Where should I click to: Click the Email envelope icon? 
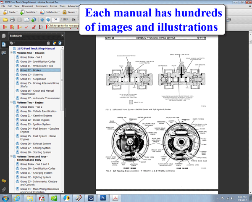(26, 20)
